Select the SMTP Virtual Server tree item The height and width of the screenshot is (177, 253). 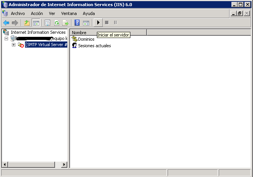tap(46, 45)
